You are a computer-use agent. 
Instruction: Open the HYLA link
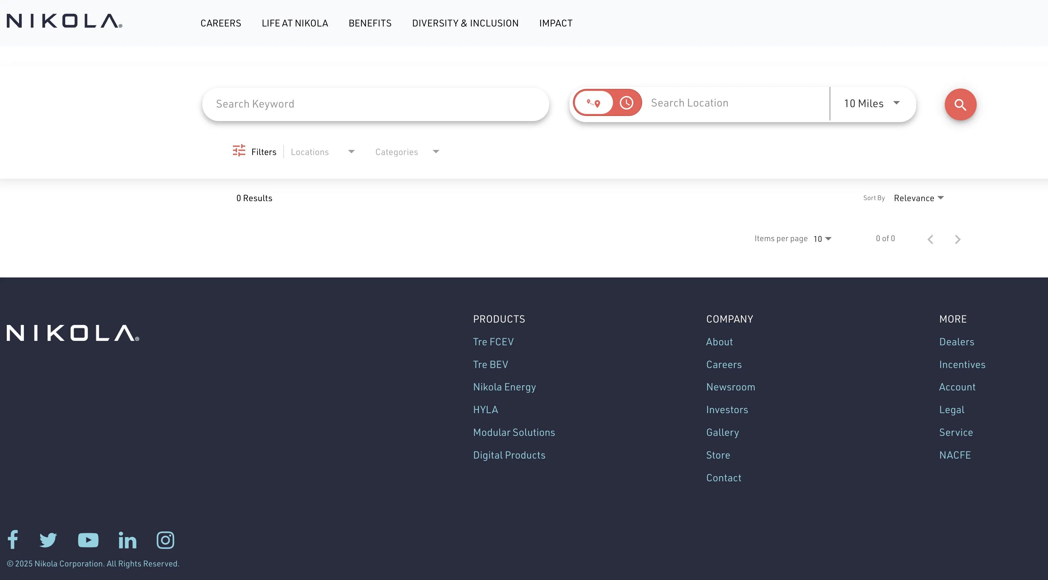pos(485,410)
